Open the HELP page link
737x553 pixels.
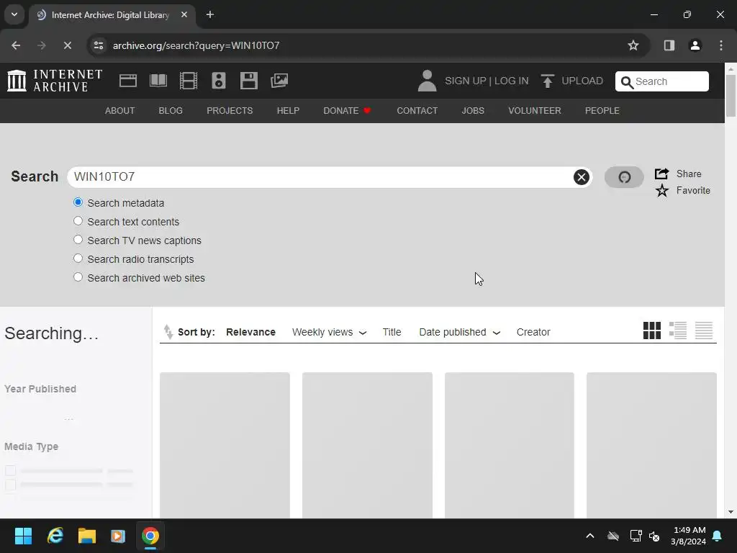click(288, 110)
